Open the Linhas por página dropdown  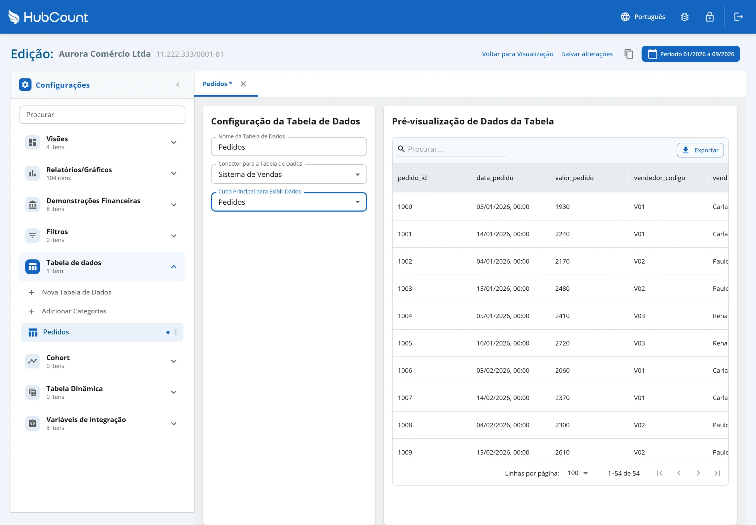pyautogui.click(x=578, y=473)
